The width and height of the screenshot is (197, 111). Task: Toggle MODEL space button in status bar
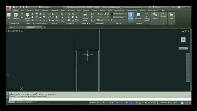coord(92,103)
